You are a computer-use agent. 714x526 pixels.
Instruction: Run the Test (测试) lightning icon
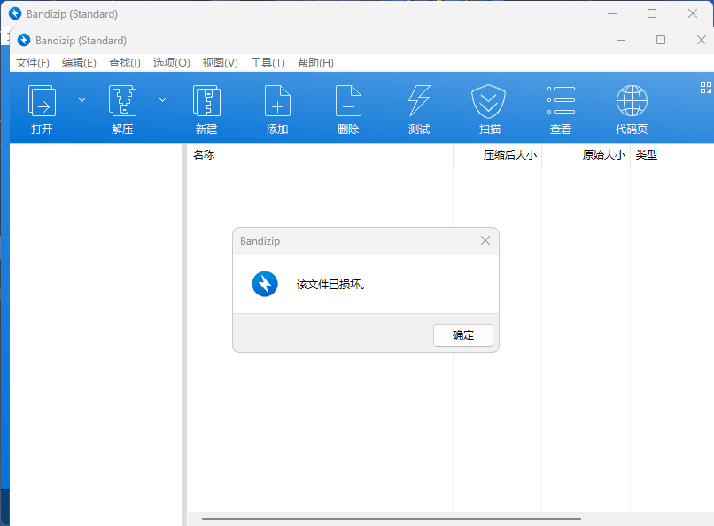[x=419, y=101]
